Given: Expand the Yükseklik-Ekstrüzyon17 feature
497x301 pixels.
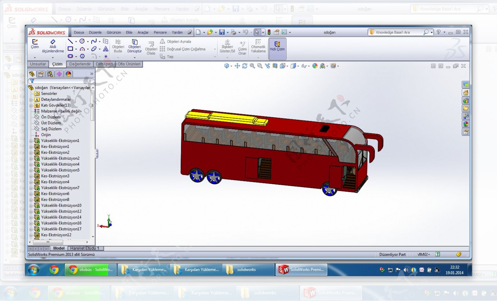Looking at the screenshot, I should pos(31,229).
